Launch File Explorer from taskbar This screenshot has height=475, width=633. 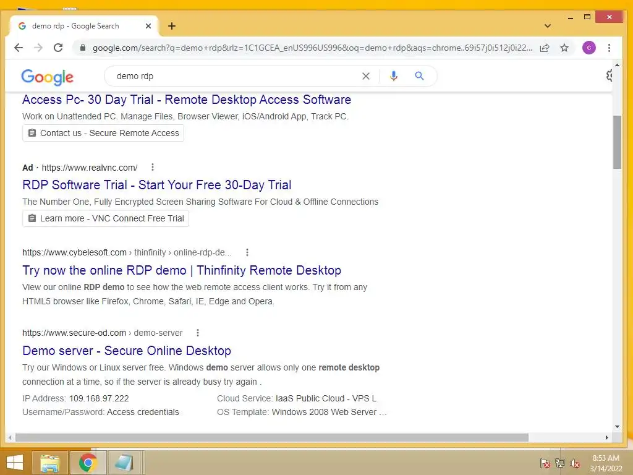click(x=50, y=463)
